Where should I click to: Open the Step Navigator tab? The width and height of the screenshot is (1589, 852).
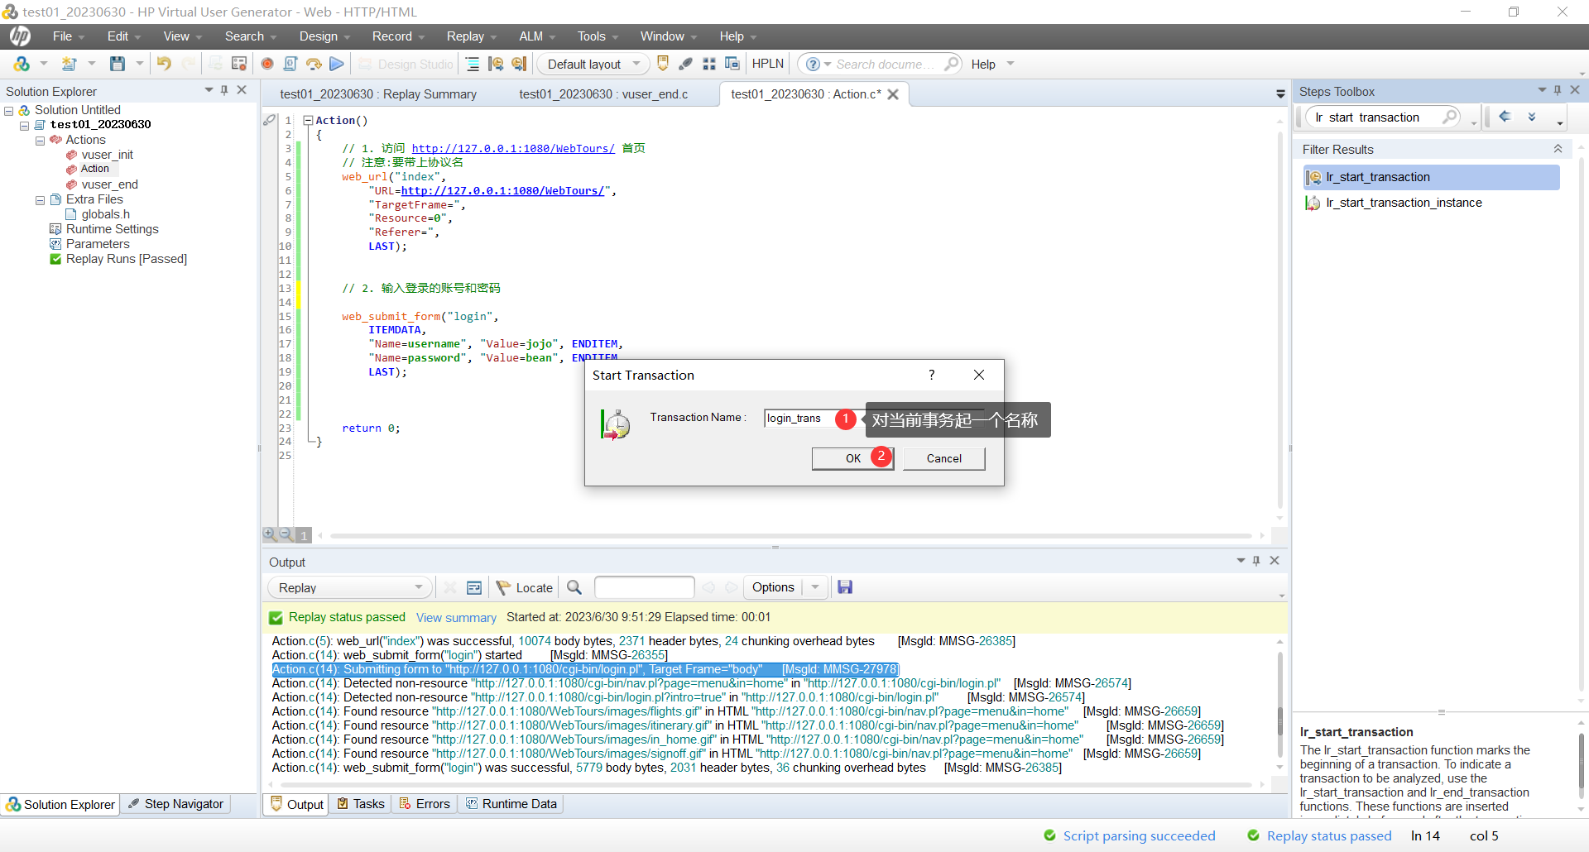tap(176, 804)
